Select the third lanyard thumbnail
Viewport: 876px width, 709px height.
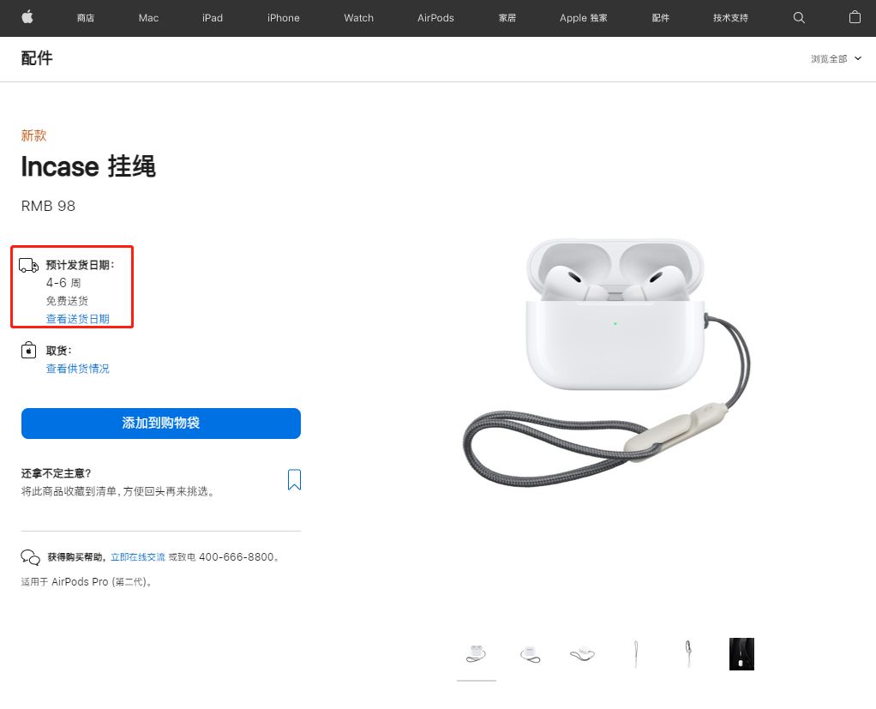coord(583,653)
